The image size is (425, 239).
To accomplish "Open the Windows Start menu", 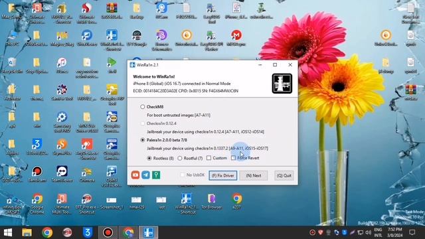I will pyautogui.click(x=7, y=232).
